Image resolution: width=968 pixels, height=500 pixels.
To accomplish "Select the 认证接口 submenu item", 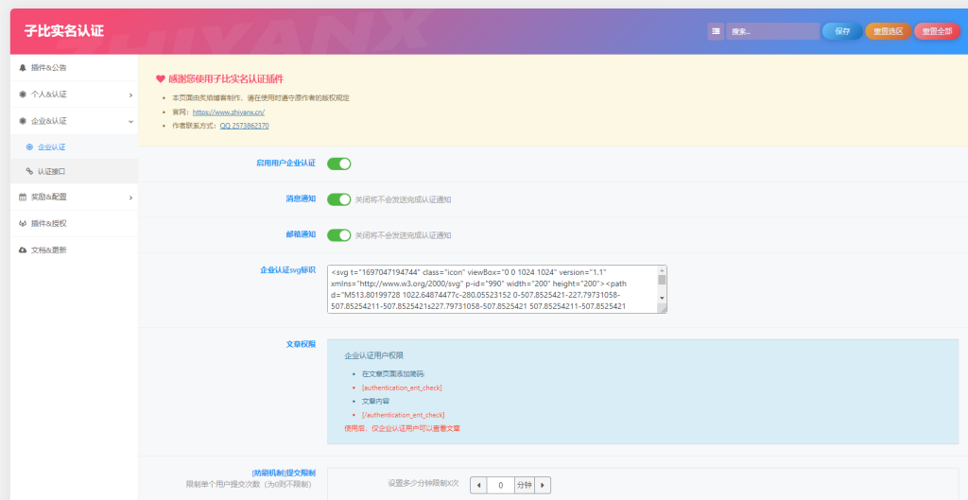I will (x=74, y=171).
